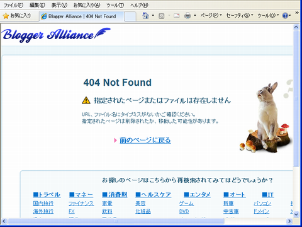Click the DVD link
This screenshot has height=227, width=302.
click(x=184, y=211)
